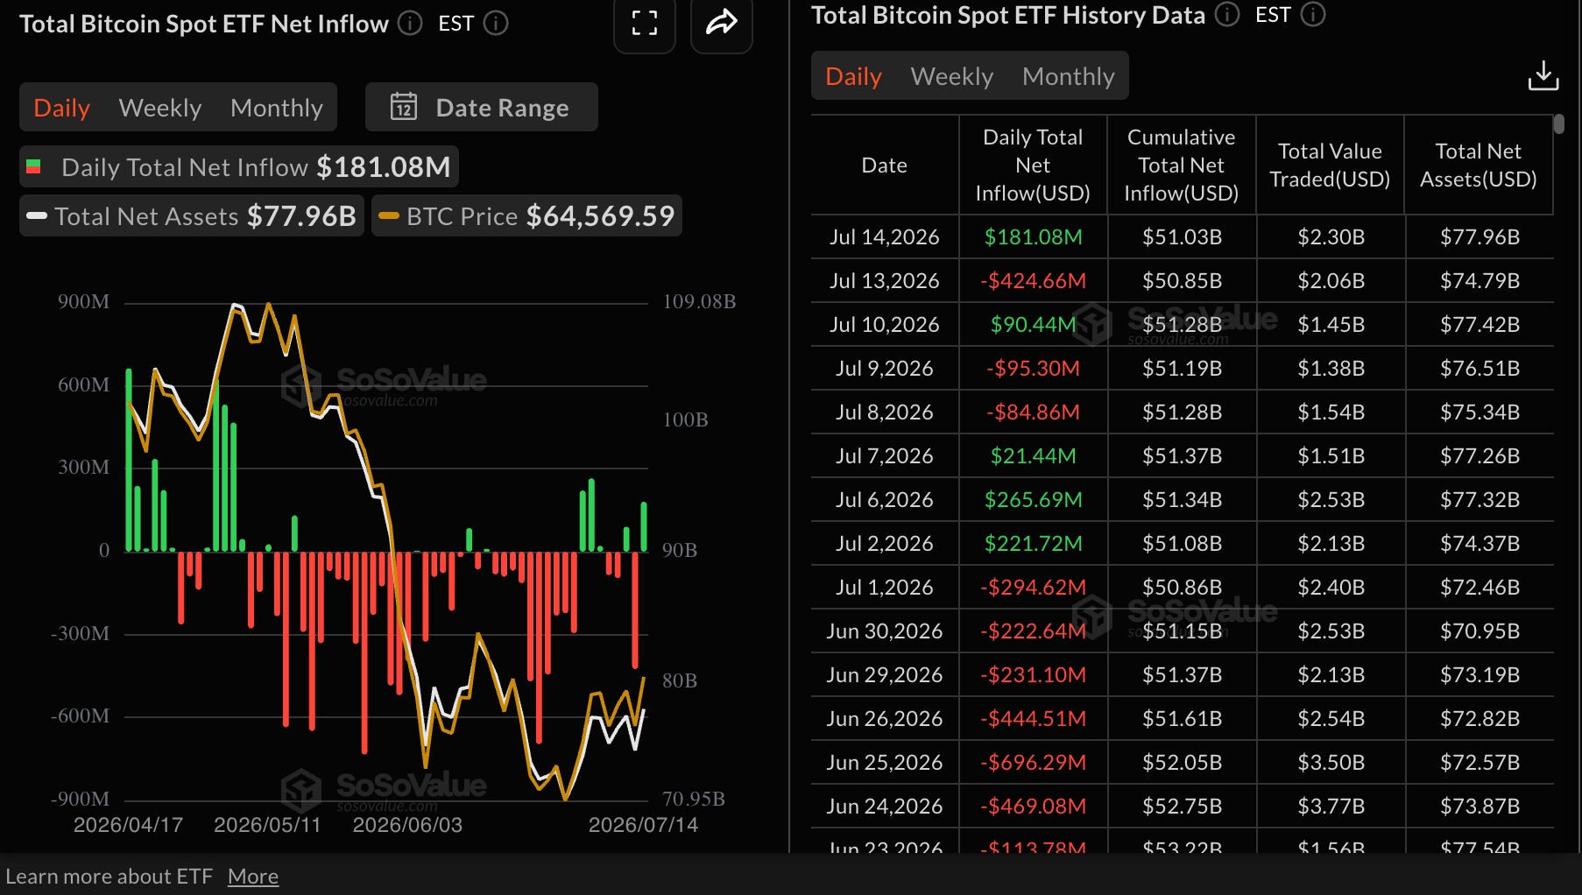The height and width of the screenshot is (895, 1582).
Task: Click the 109.08B right axis label
Action: click(699, 302)
